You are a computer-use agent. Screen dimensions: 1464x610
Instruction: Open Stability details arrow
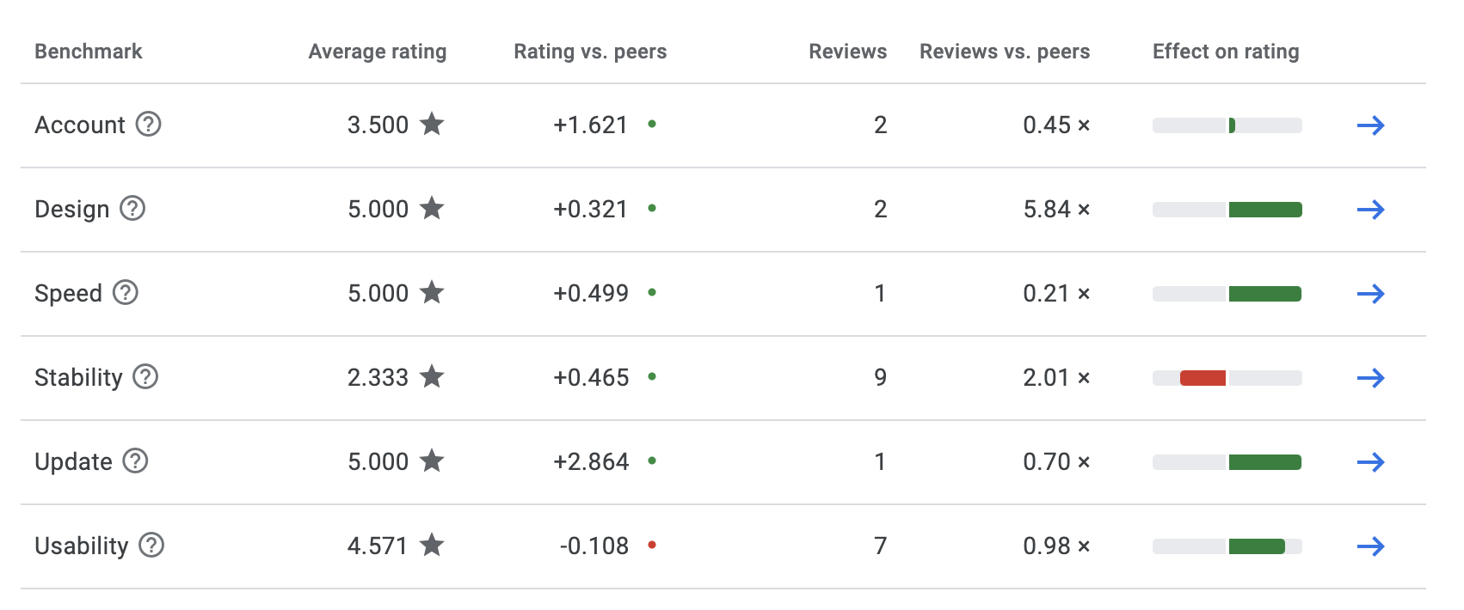tap(1370, 378)
